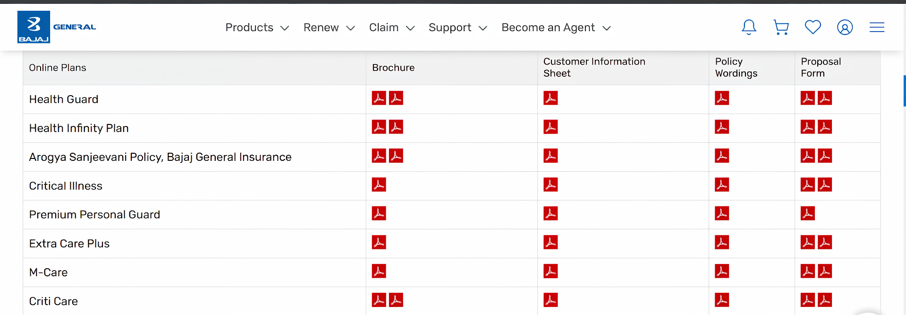
Task: Expand the Products dropdown menu
Action: coord(257,28)
